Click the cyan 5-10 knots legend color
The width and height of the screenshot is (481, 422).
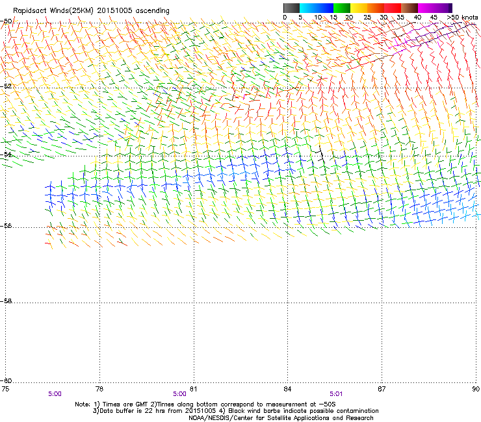pyautogui.click(x=308, y=8)
